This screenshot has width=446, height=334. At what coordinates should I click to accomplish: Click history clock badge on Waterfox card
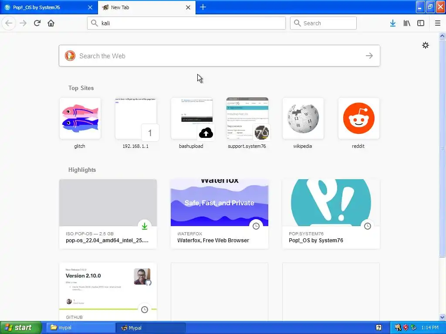[256, 226]
